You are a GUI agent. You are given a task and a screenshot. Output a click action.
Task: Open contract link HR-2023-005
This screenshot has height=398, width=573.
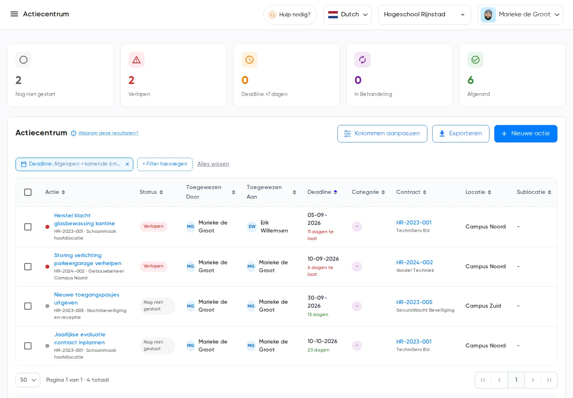(x=414, y=302)
